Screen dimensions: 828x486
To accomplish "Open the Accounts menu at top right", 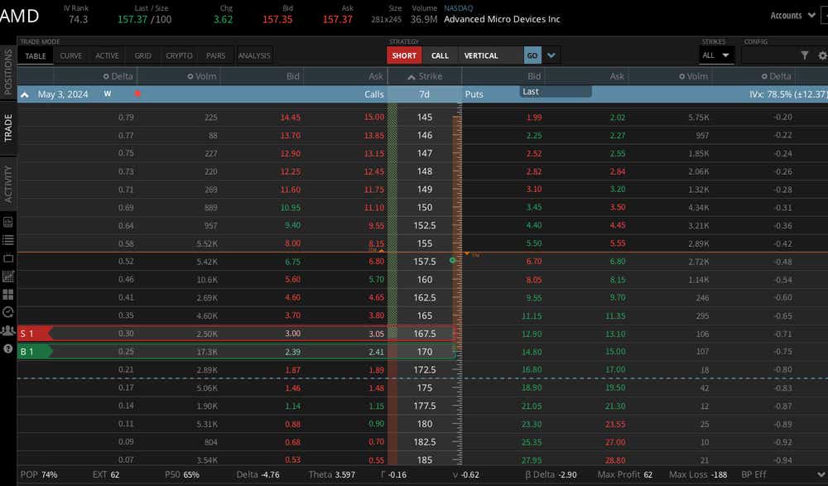I will click(792, 16).
